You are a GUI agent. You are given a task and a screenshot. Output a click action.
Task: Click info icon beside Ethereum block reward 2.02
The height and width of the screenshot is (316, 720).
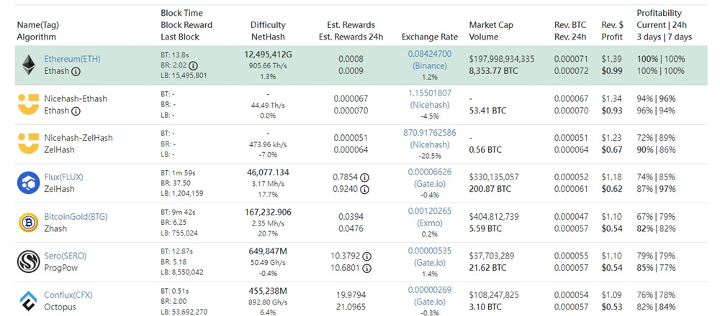tap(193, 65)
